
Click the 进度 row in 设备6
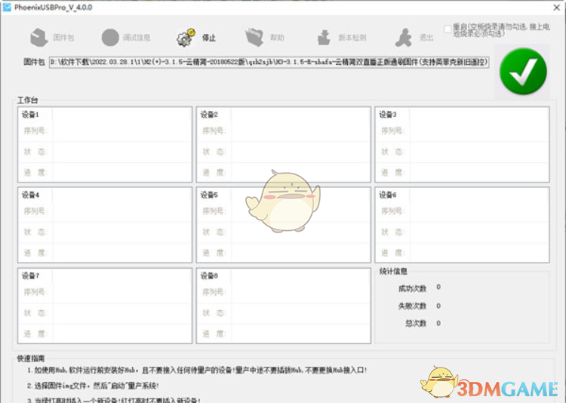[462, 253]
